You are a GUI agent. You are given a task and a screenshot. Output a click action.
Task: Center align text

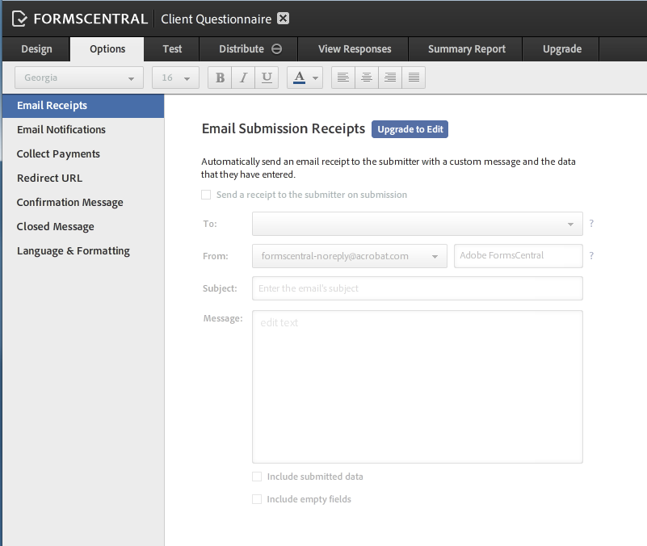[x=367, y=78]
